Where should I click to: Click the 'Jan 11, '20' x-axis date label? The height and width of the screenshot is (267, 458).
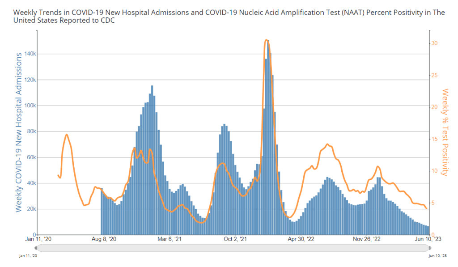(38, 240)
